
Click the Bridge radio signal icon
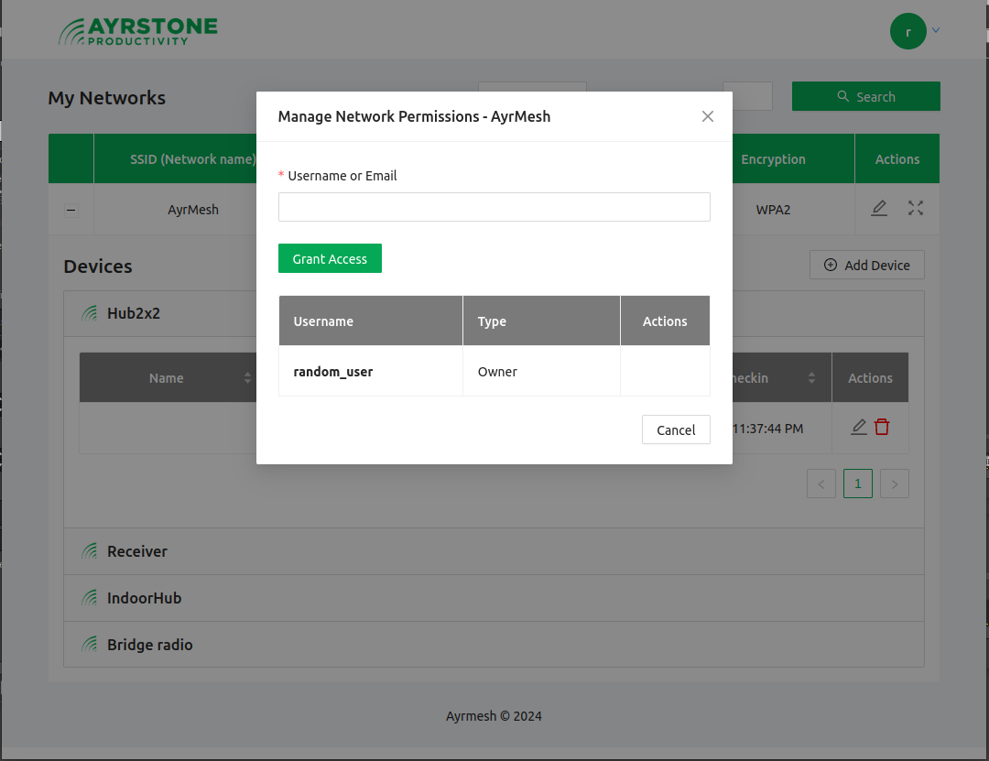point(90,645)
